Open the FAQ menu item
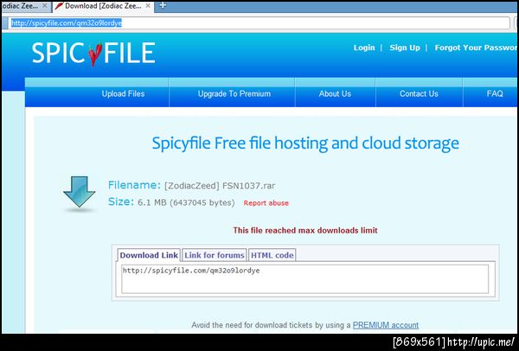 coord(495,93)
